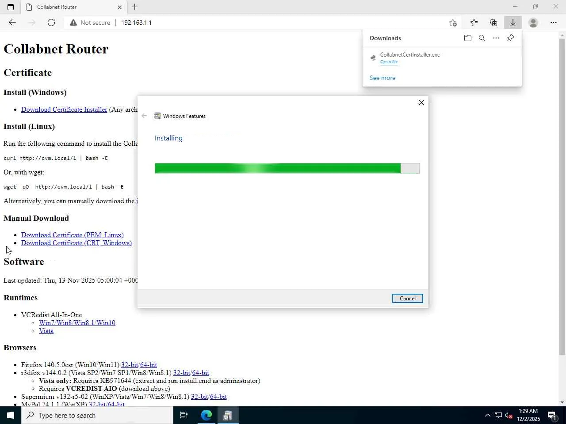The height and width of the screenshot is (424, 566).
Task: Click the page vertical scrollbar
Action: click(562, 197)
